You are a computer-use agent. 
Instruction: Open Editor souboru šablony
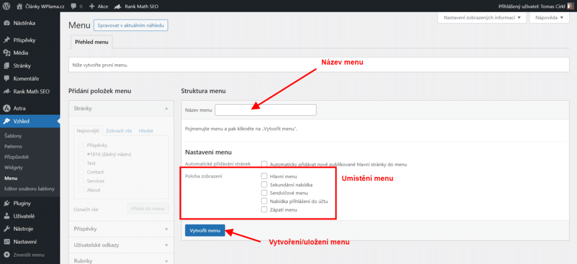[x=30, y=189]
